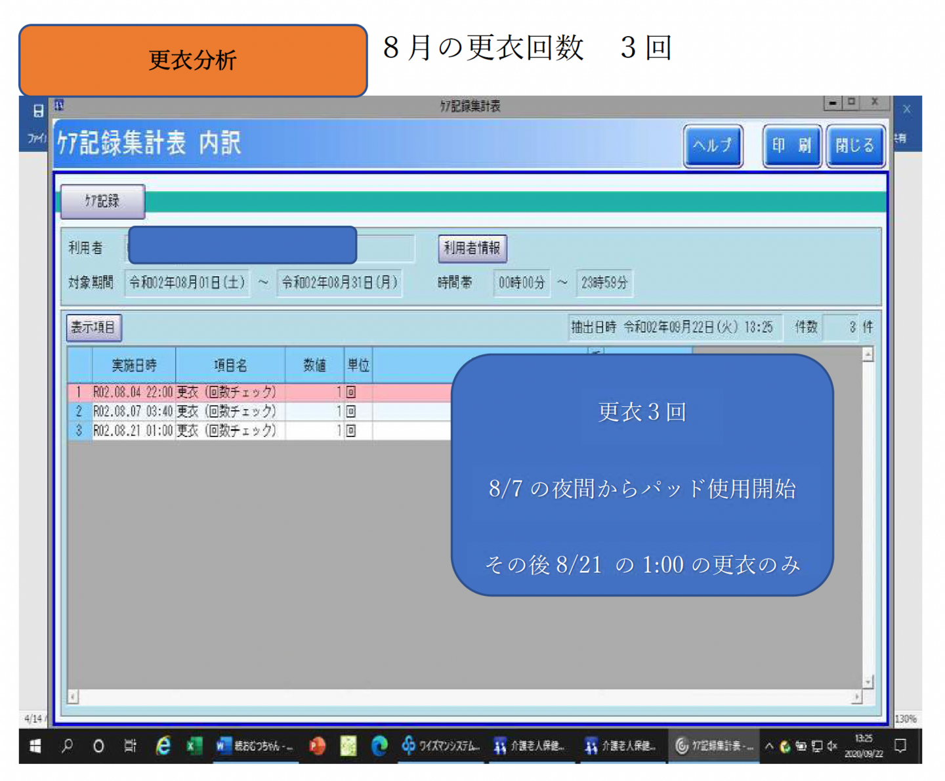Open Microsoft Edge from the taskbar
The height and width of the screenshot is (781, 945).
(x=379, y=746)
